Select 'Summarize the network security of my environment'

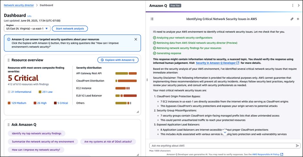(43, 142)
